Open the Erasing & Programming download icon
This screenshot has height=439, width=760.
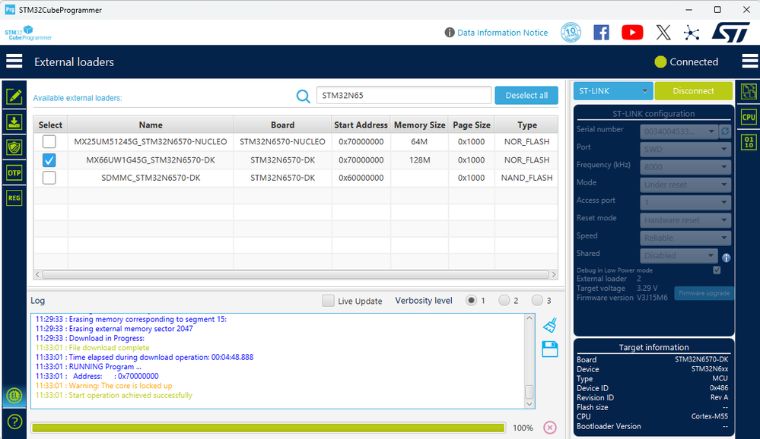pyautogui.click(x=14, y=122)
